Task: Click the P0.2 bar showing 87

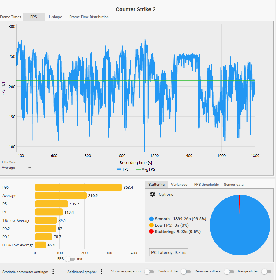Action: coord(45,228)
